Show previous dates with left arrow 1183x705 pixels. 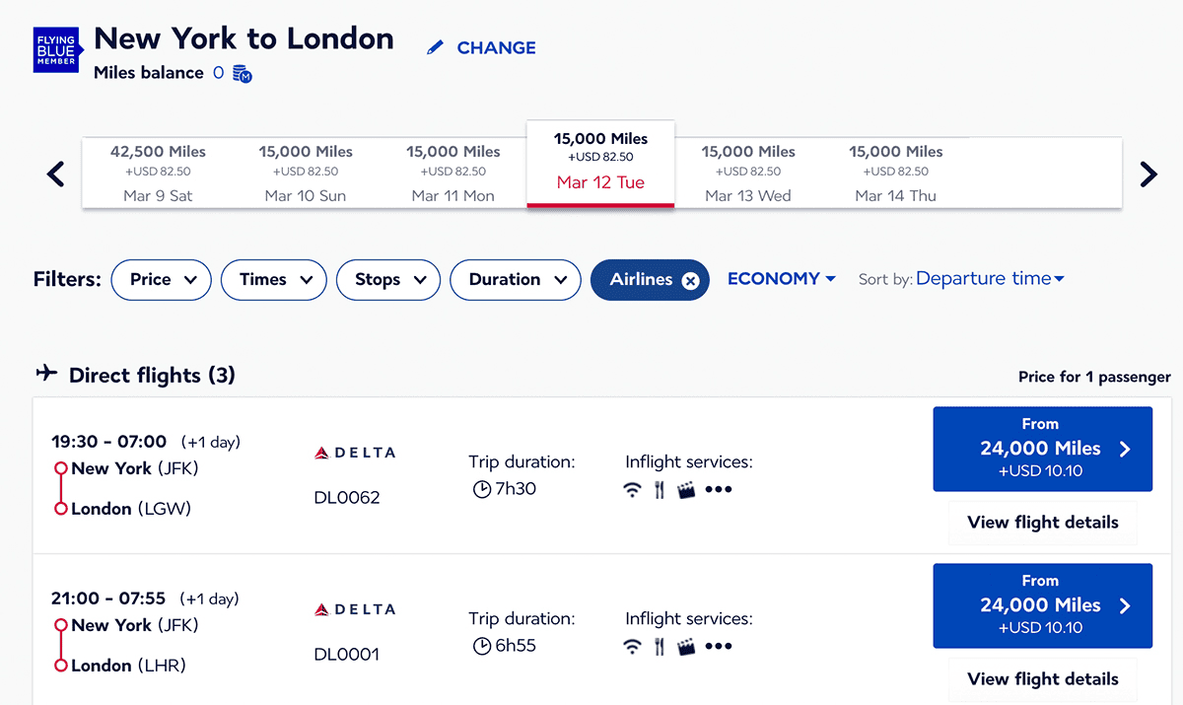[56, 175]
